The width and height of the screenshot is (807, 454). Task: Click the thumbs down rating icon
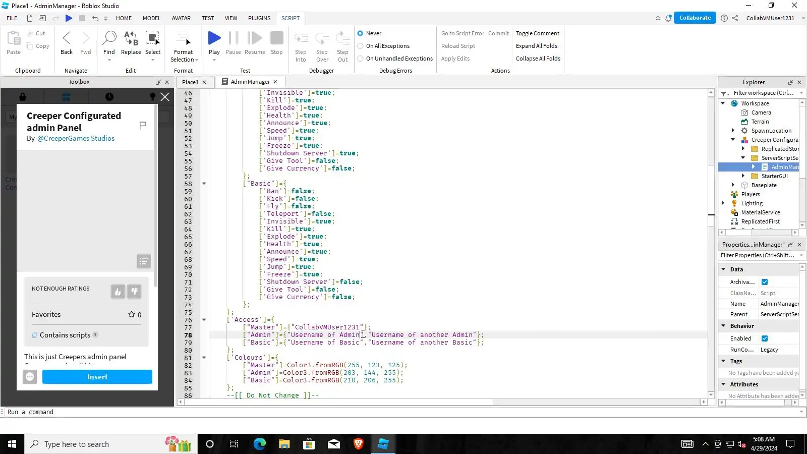click(134, 292)
